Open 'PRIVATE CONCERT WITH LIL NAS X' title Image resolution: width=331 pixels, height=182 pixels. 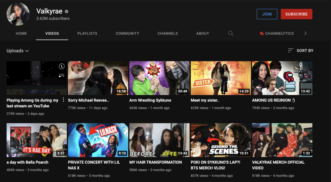click(x=94, y=165)
